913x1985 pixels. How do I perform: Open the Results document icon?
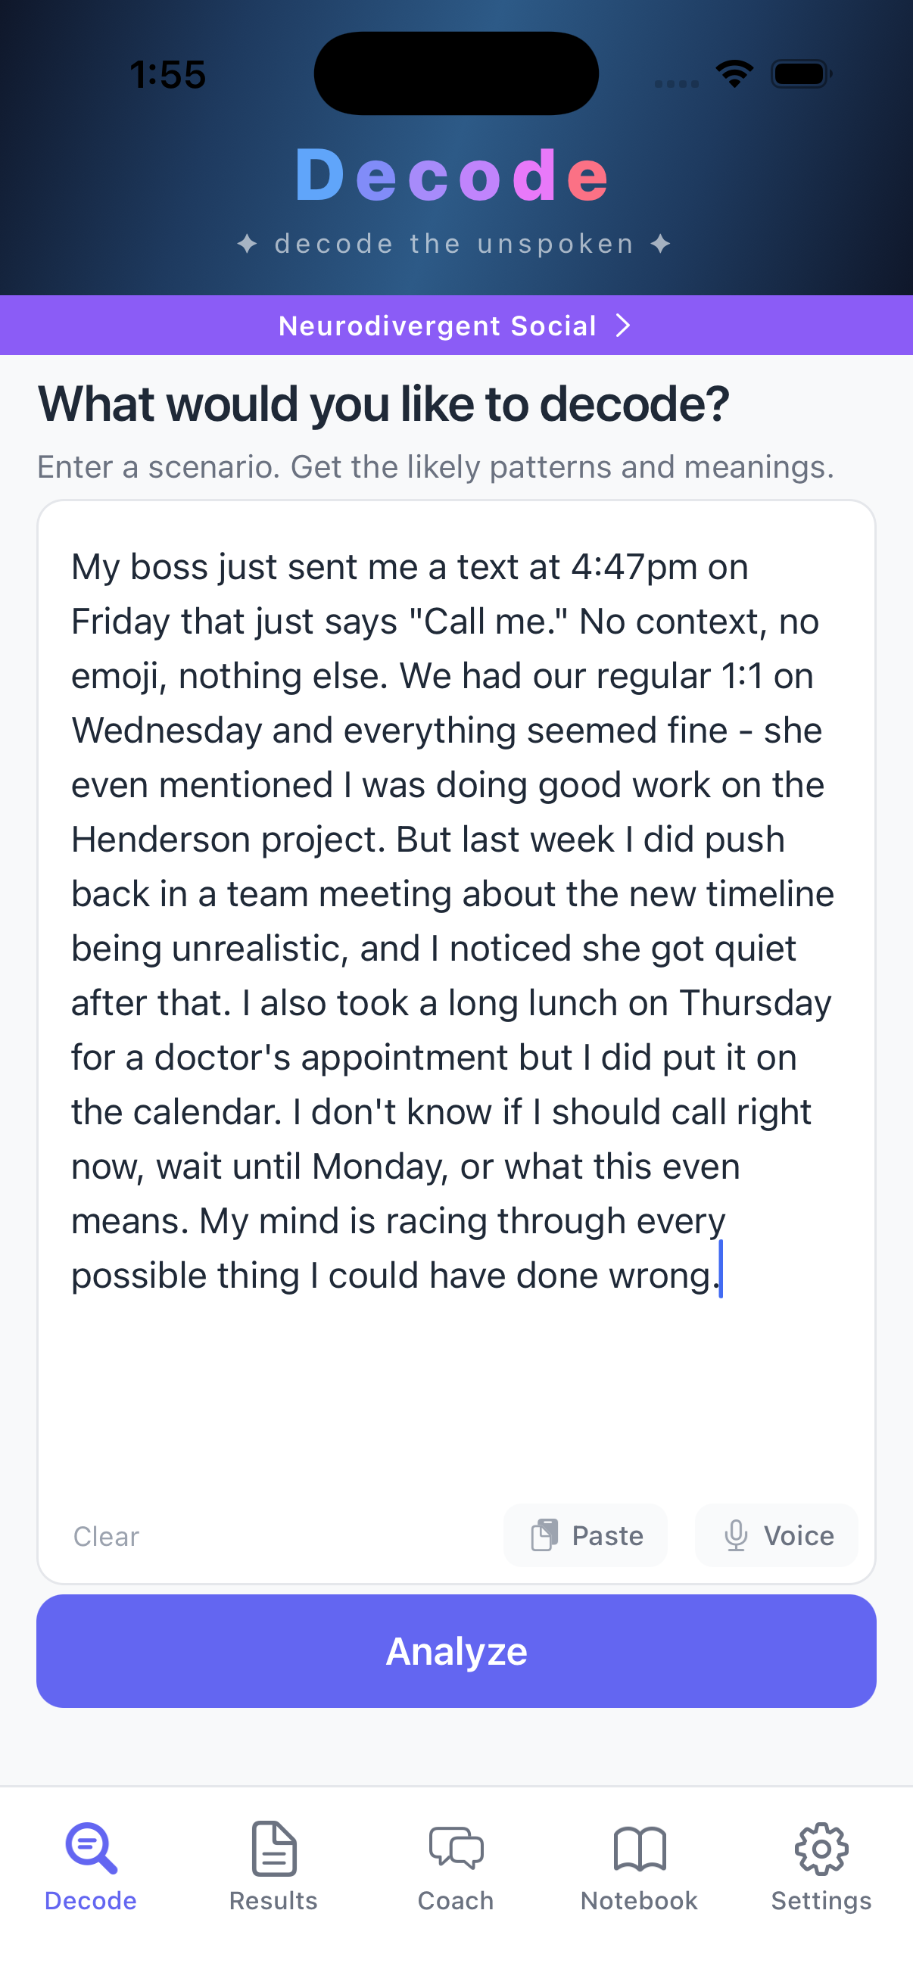[x=273, y=1847]
